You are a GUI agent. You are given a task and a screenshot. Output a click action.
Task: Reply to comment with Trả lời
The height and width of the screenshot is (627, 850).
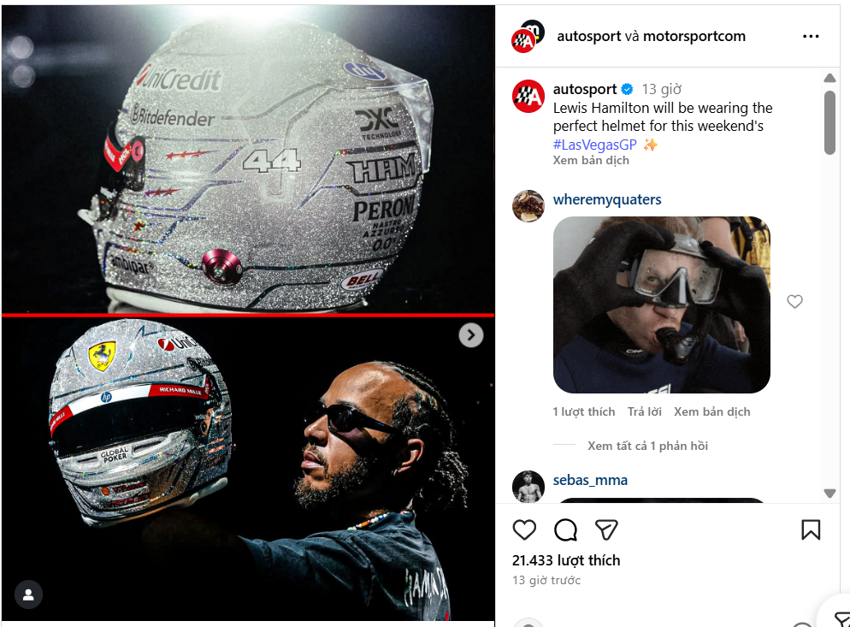pyautogui.click(x=645, y=411)
